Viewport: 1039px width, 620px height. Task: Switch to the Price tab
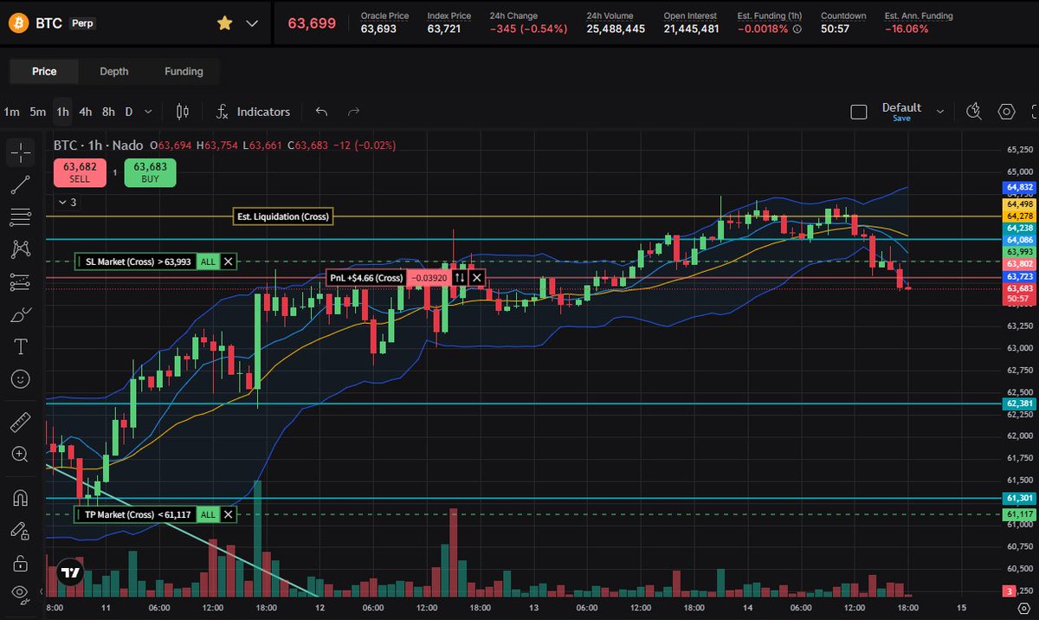click(44, 71)
